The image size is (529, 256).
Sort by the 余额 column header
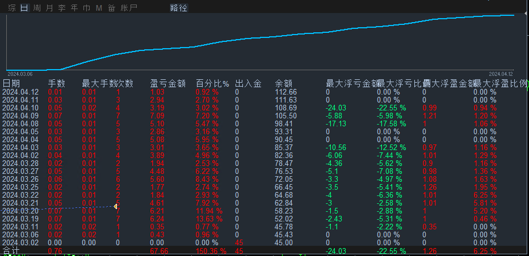tap(284, 83)
